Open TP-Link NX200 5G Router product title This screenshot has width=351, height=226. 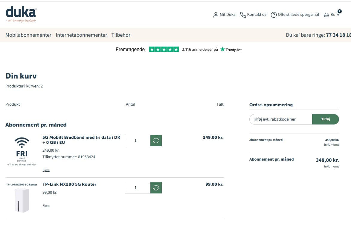point(69,184)
